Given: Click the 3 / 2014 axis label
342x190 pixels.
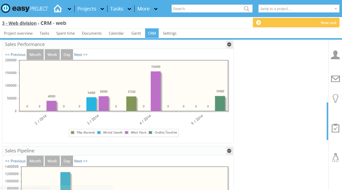Looking at the screenshot, I should (93, 120).
